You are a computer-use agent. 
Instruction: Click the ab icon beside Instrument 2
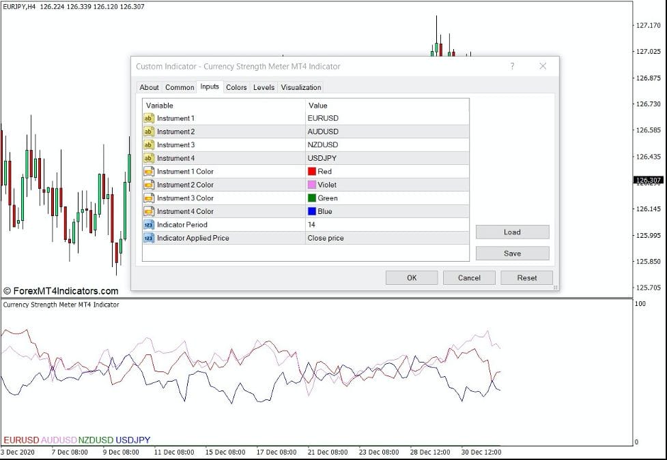tap(150, 131)
